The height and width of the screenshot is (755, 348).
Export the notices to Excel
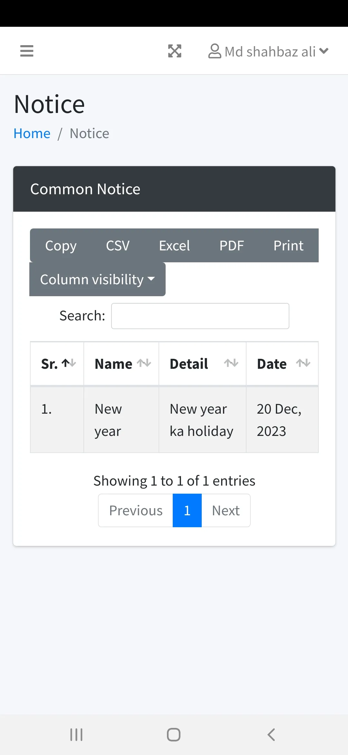[174, 246]
